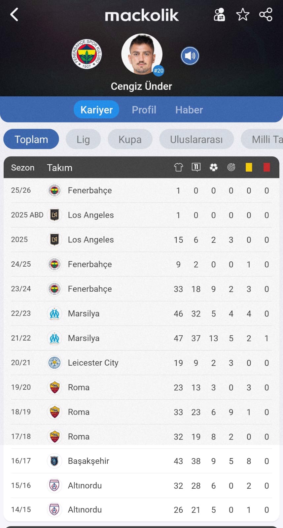283x528 pixels.
Task: Switch to the Profil tab
Action: pyautogui.click(x=144, y=110)
